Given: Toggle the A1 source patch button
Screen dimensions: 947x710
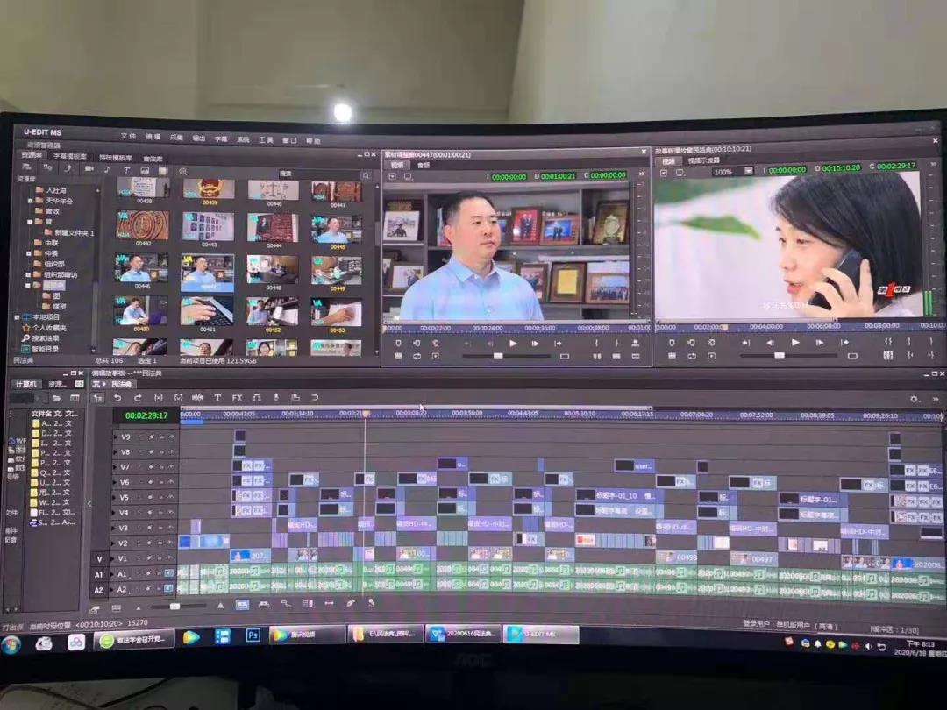Looking at the screenshot, I should 99,575.
